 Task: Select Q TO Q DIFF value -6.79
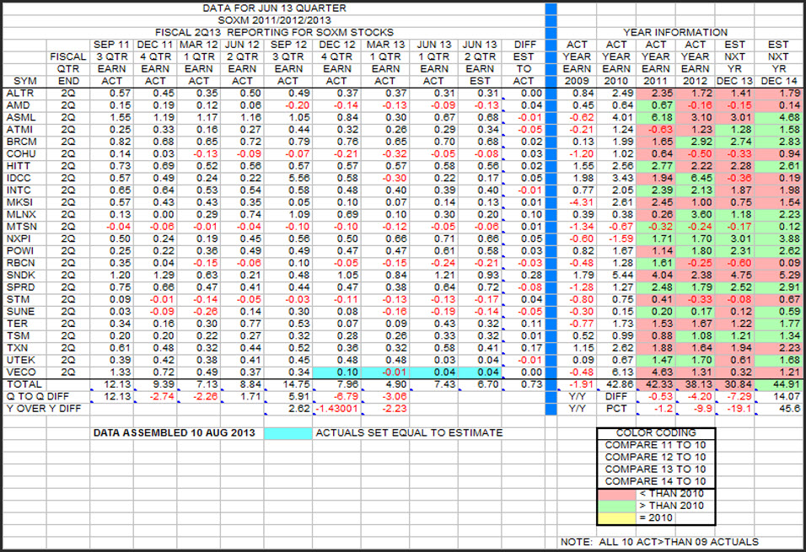336,397
